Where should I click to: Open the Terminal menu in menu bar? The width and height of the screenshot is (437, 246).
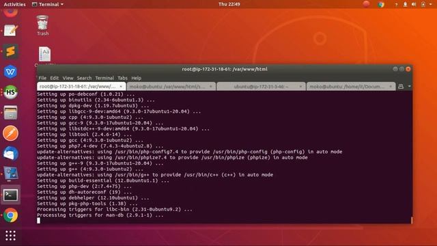[104, 78]
